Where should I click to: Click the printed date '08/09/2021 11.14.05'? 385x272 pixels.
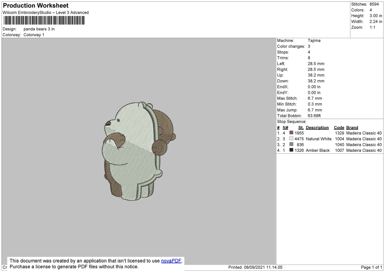click(263, 267)
